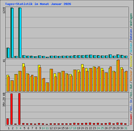Click the x-axis day label "27"
The height and width of the screenshot is (131, 134).
[x=110, y=128]
